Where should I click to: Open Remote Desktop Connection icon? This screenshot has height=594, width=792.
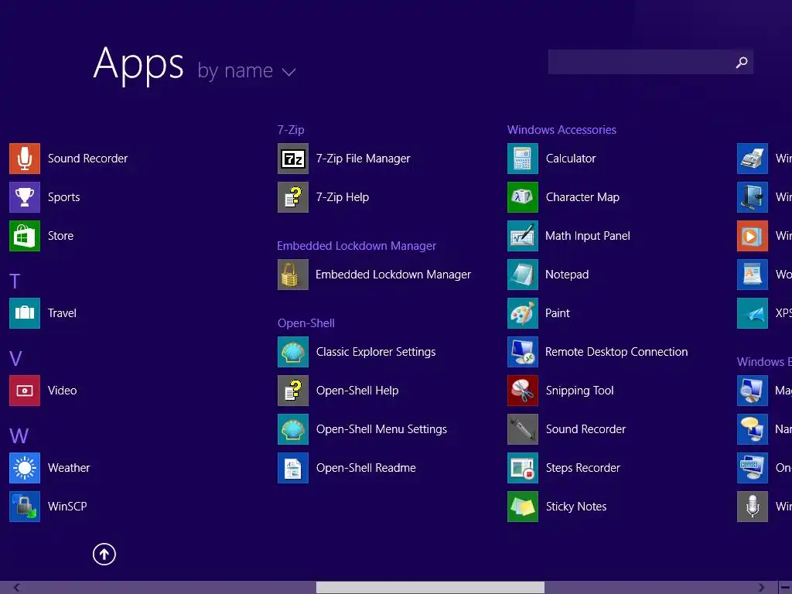tap(523, 352)
